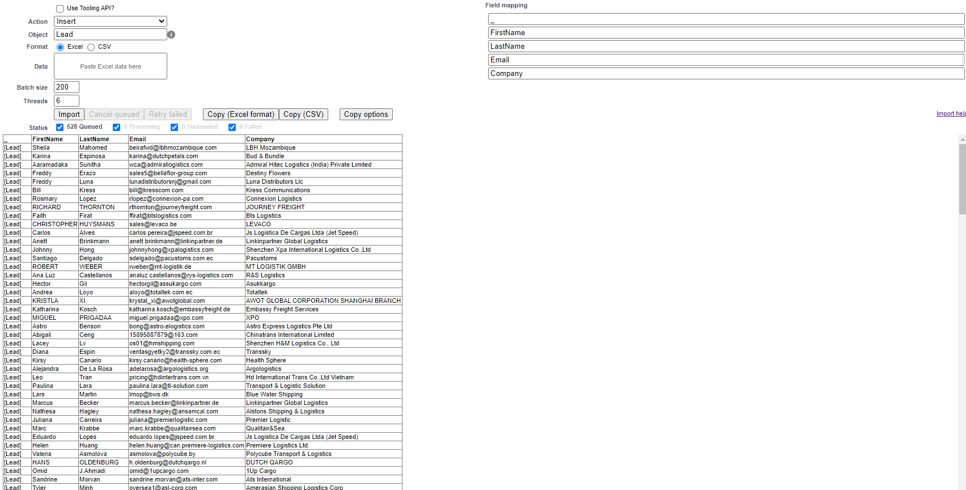
Task: Click the Import button
Action: pos(69,115)
